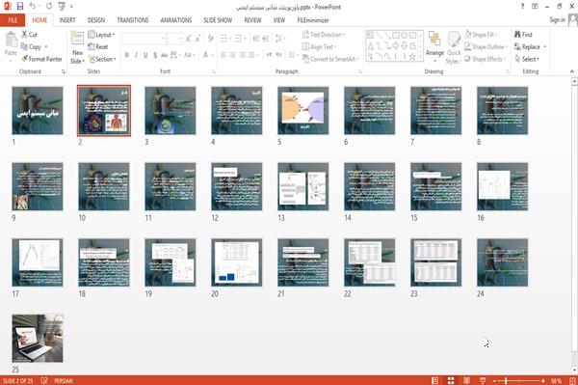Switch to Normal view in status bar

point(435,380)
